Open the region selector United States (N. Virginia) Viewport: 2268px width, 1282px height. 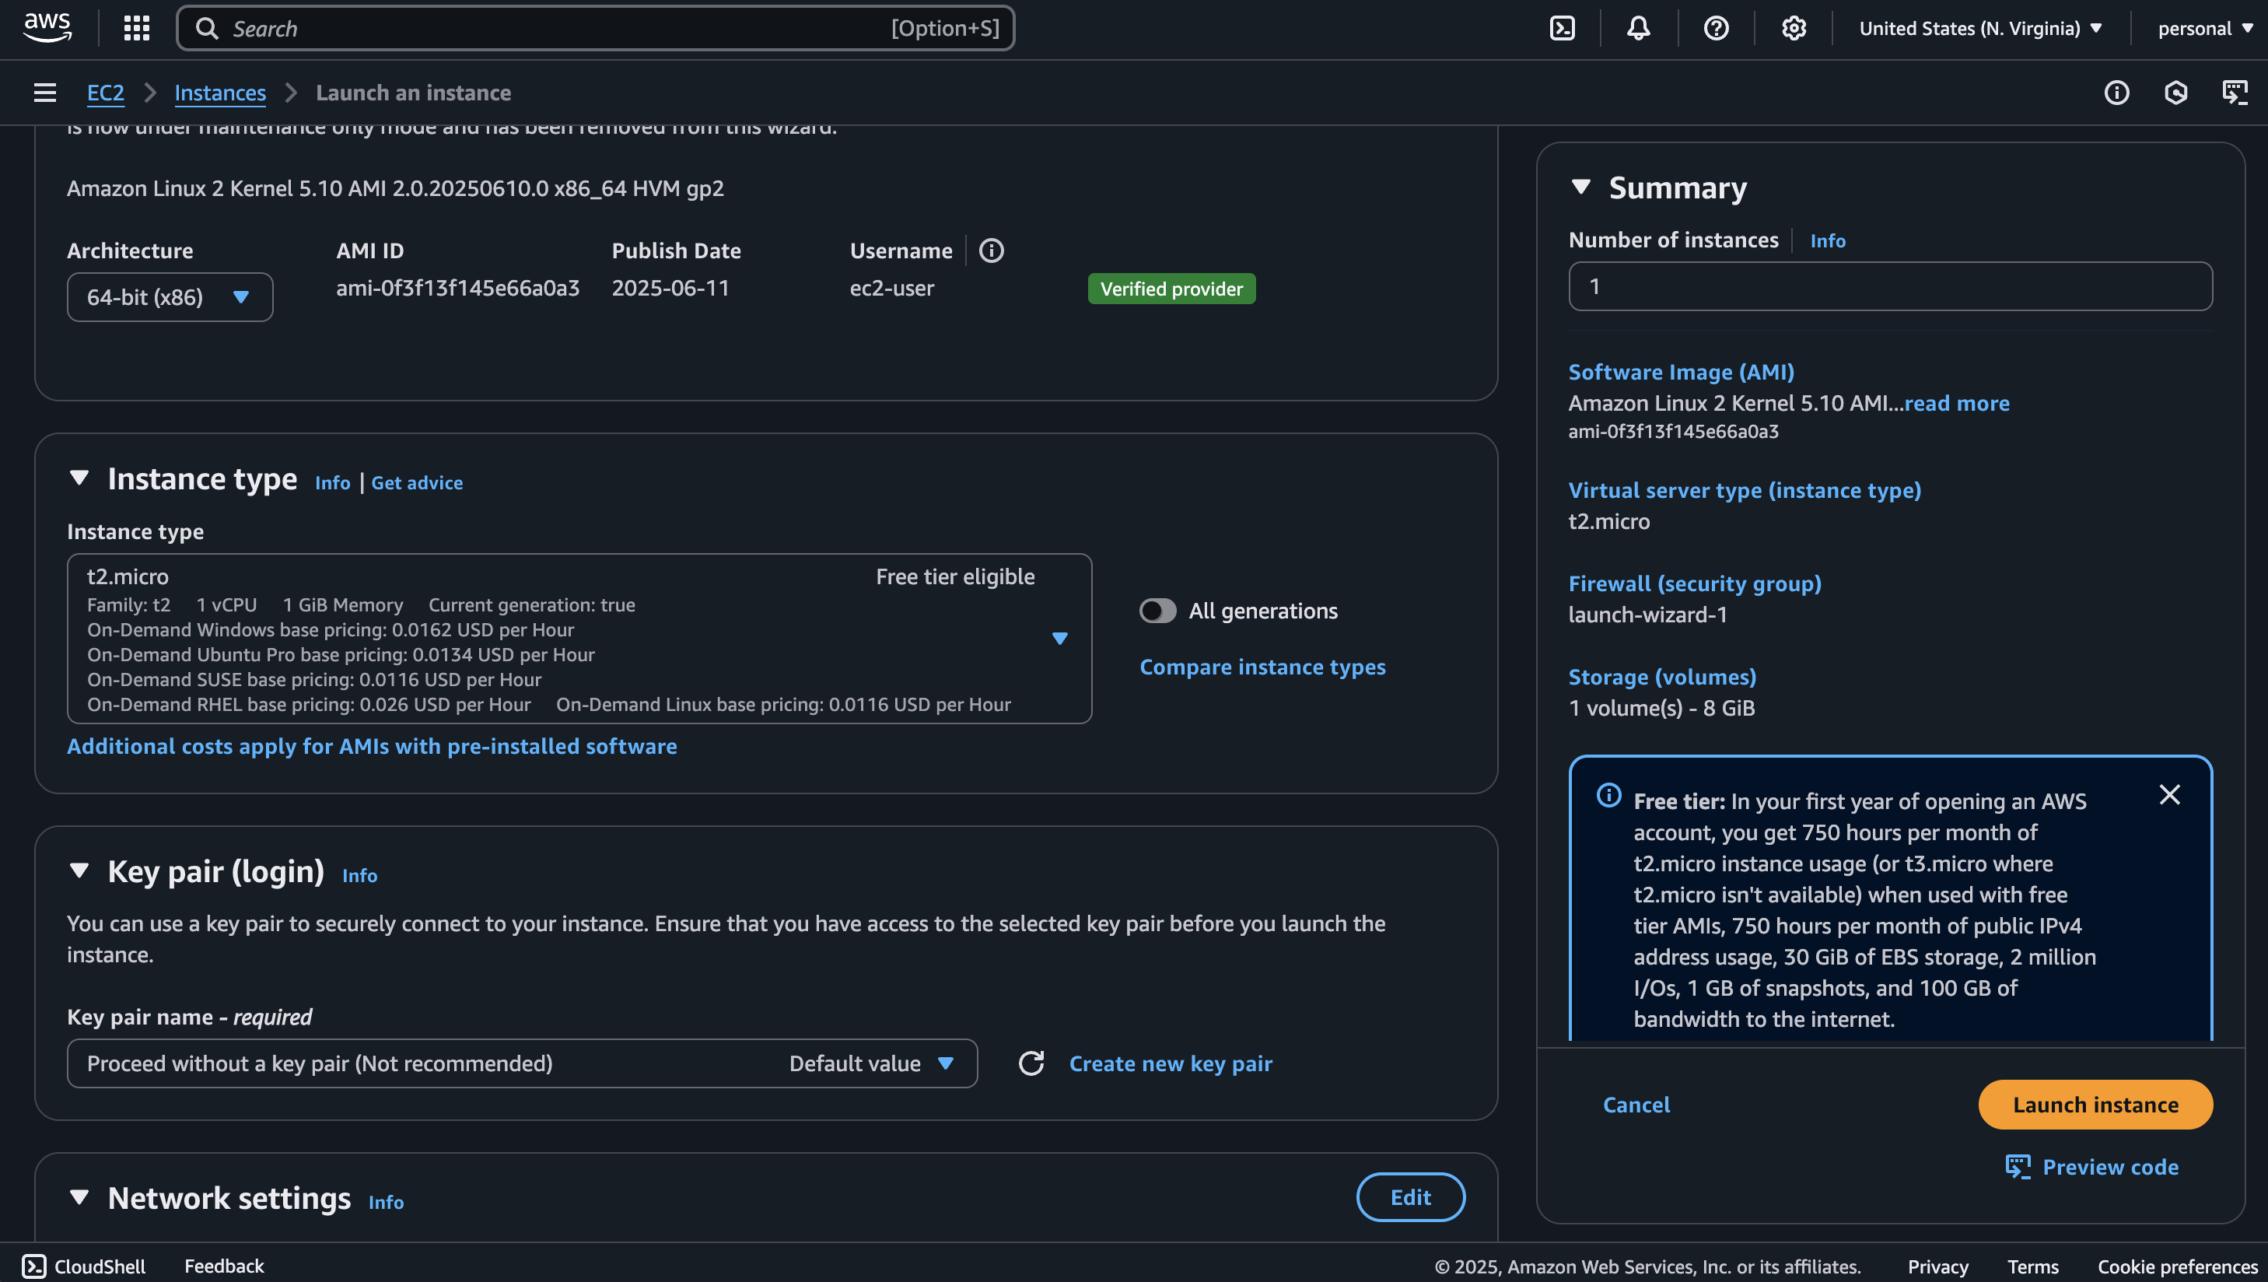click(x=1981, y=28)
